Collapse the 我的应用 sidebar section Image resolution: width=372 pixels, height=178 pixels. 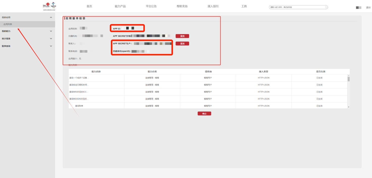51,17
